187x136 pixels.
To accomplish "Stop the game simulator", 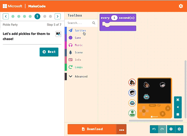I will click(x=178, y=114).
